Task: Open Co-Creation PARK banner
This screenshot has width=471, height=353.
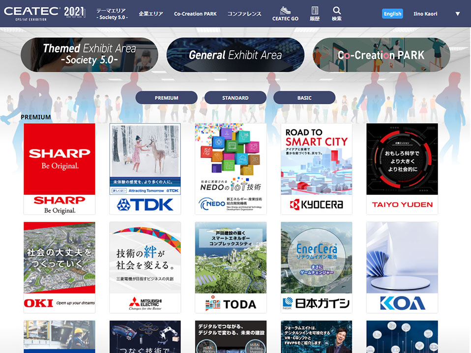Action: point(381,55)
